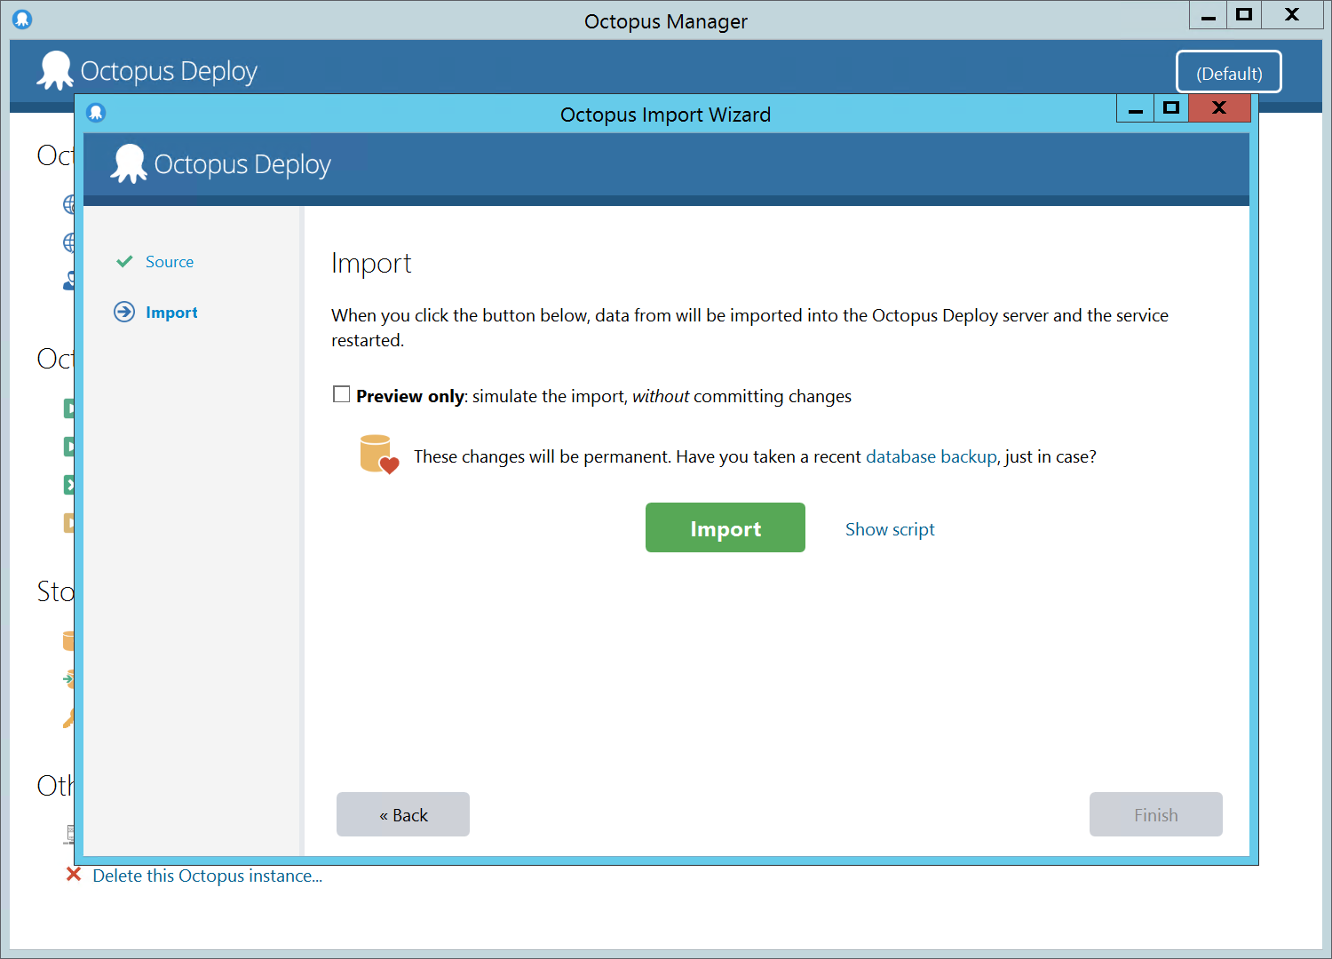Click the Octopus Import Wizard title bar icon
The image size is (1332, 959).
(x=96, y=113)
